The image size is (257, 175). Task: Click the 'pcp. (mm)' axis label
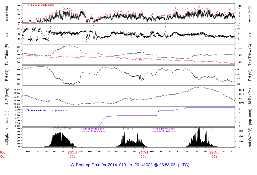[250, 116]
